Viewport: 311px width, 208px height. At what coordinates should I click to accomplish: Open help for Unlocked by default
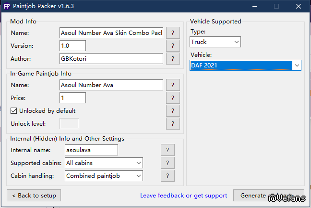(173, 111)
